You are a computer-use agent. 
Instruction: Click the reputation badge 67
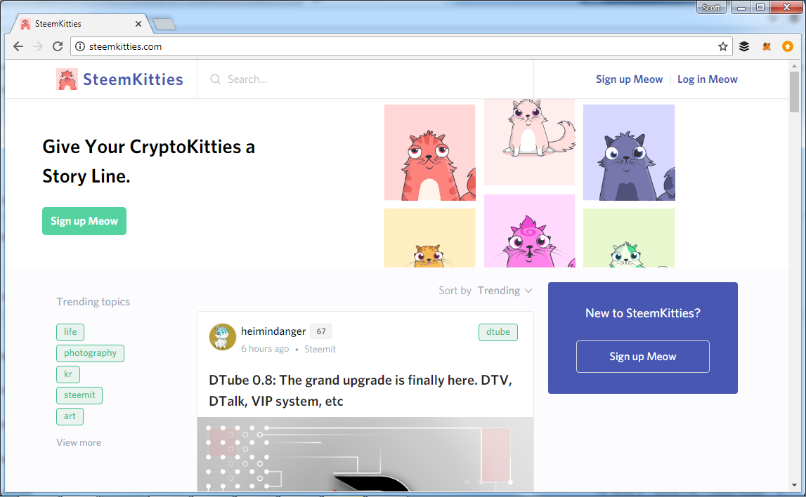(x=320, y=331)
